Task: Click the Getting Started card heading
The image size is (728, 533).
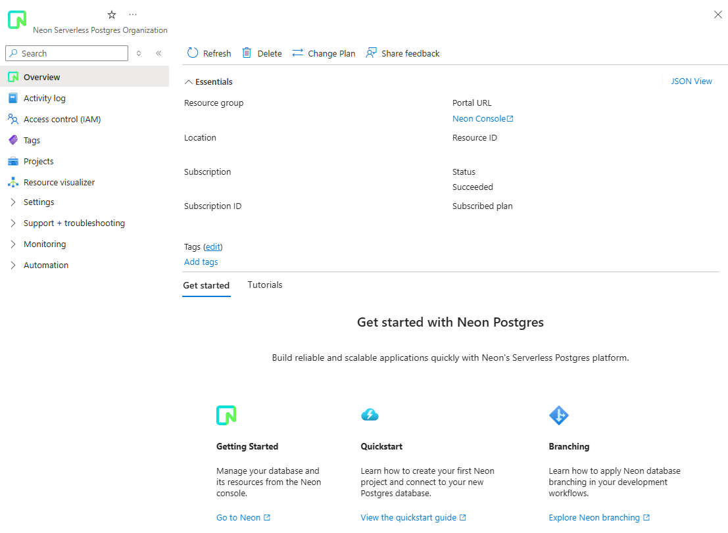Action: (247, 446)
